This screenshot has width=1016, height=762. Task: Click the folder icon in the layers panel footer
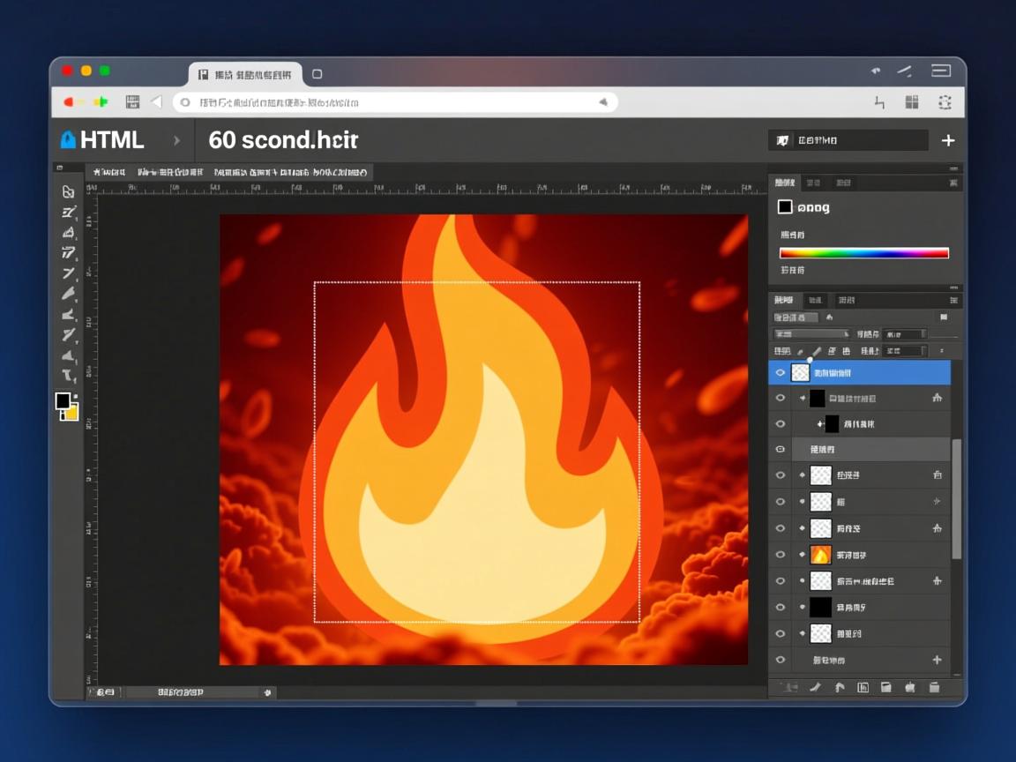click(886, 687)
